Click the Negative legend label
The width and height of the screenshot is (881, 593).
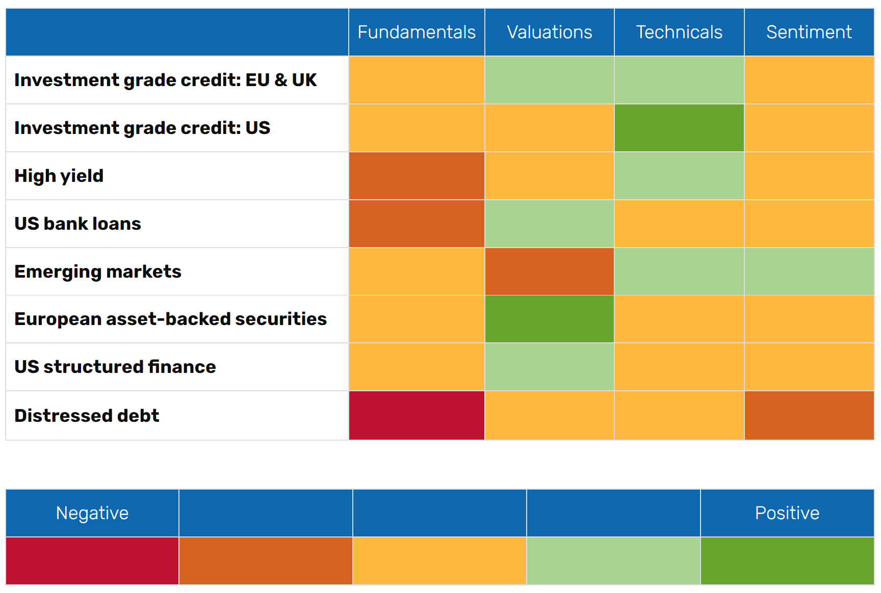(x=92, y=513)
